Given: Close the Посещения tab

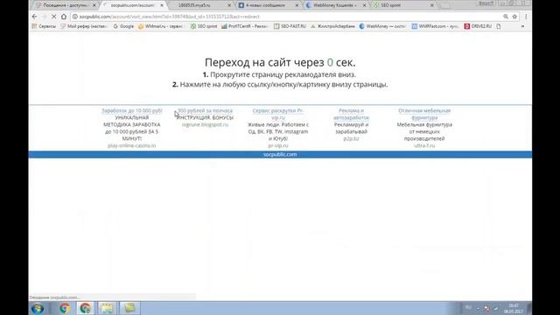Looking at the screenshot, I should tap(94, 5).
